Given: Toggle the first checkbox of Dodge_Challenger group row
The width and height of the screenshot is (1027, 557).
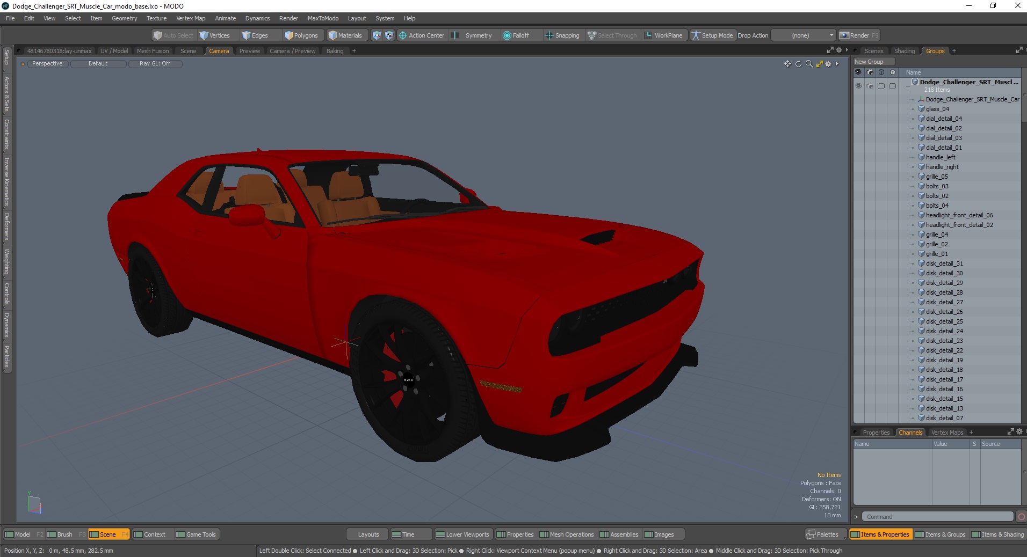Looking at the screenshot, I should click(x=881, y=86).
